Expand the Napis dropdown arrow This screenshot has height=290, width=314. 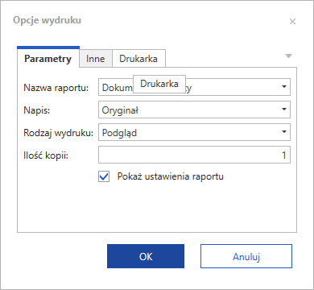tap(284, 110)
